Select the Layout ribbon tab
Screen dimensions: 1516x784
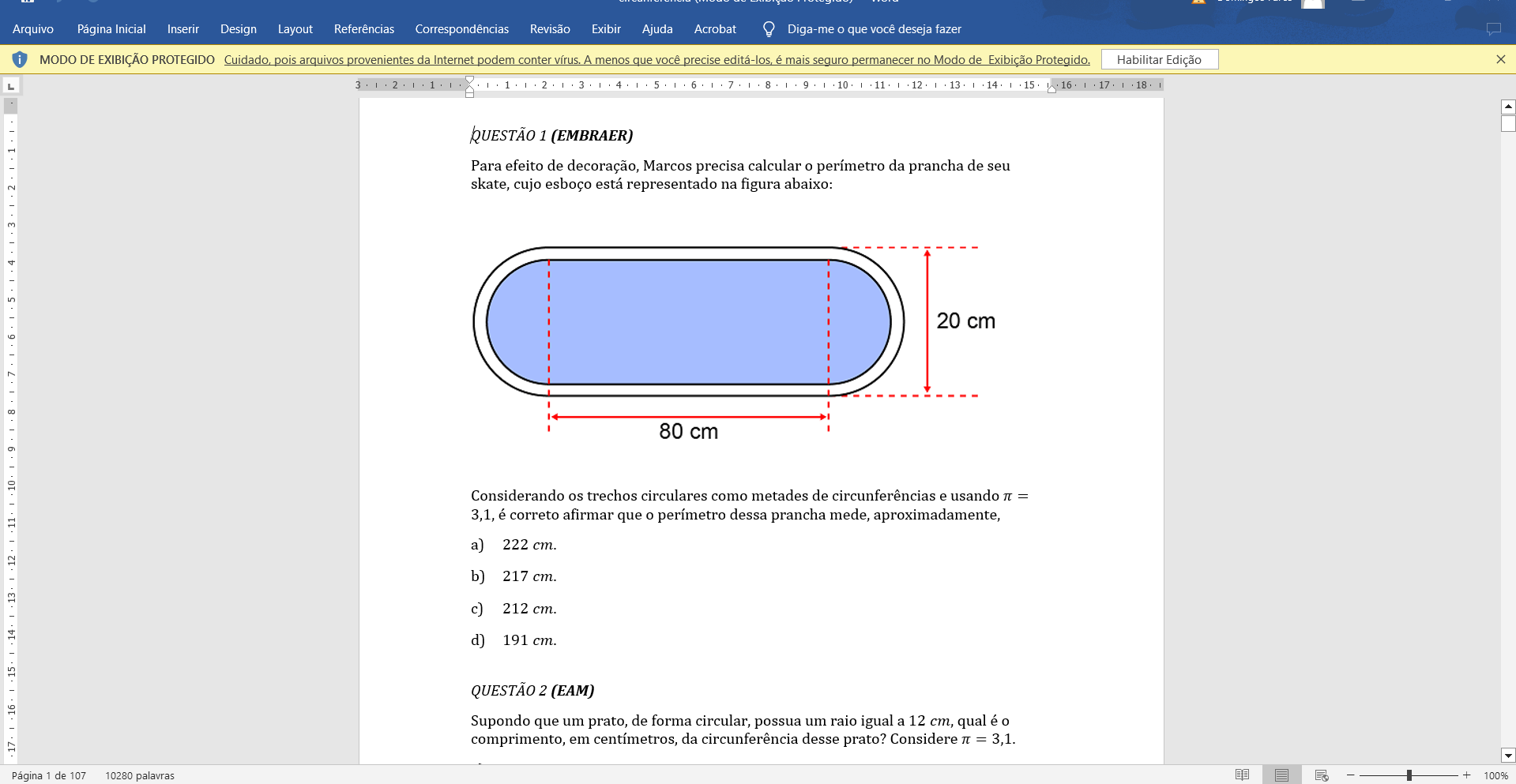tap(295, 29)
